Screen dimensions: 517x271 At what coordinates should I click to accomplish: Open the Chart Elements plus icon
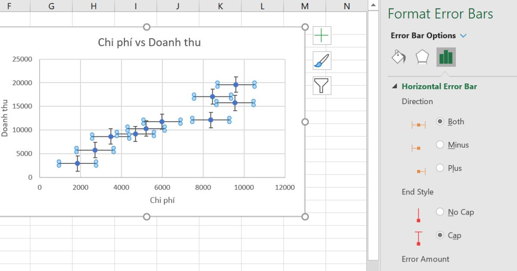pyautogui.click(x=321, y=35)
